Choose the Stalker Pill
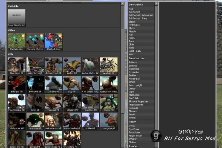The height and width of the screenshot is (148, 222). [x=90, y=121]
